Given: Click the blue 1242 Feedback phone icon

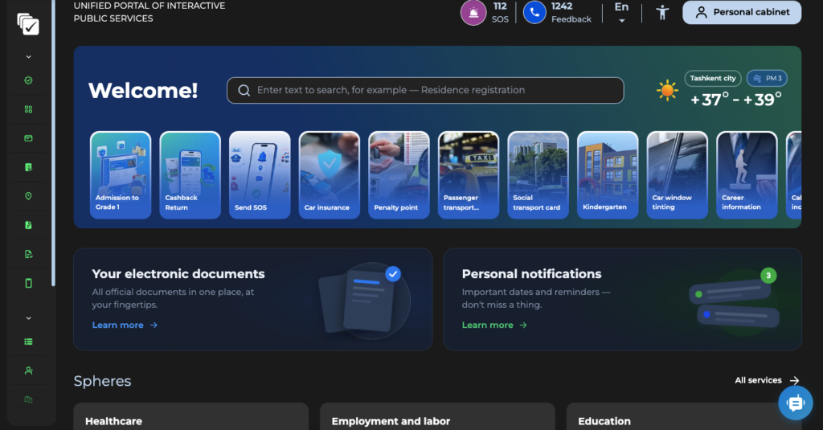Looking at the screenshot, I should click(x=534, y=13).
